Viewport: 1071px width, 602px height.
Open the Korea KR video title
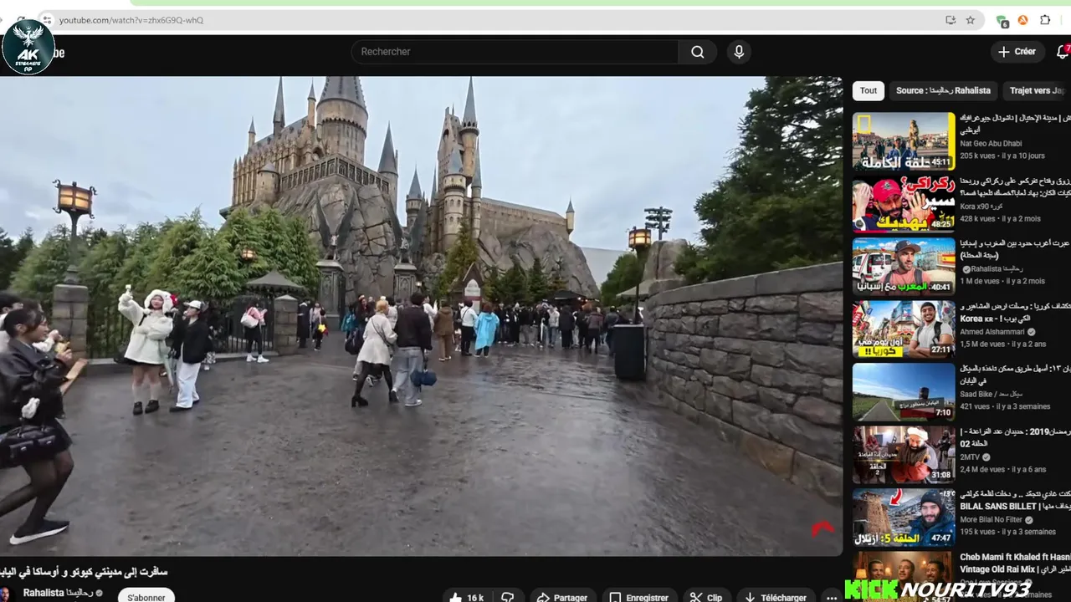tap(1015, 312)
